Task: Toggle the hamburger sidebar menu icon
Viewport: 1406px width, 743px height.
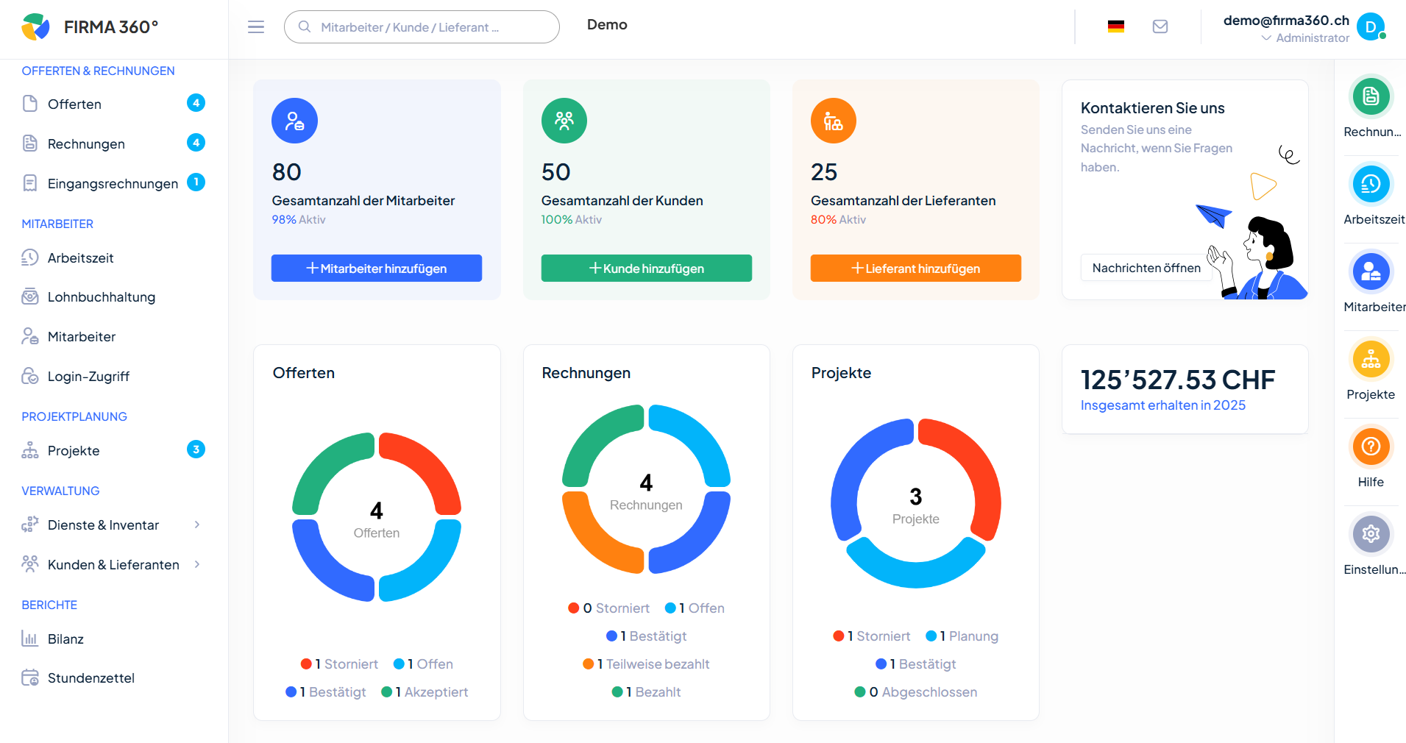Action: tap(256, 27)
